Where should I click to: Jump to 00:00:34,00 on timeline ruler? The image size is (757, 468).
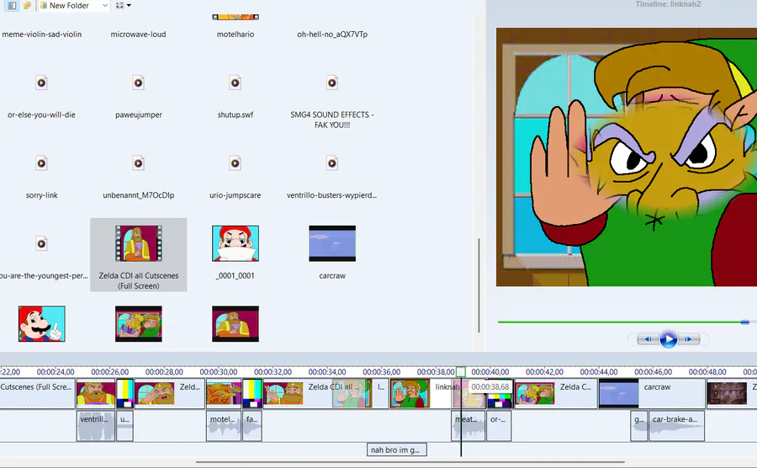[327, 372]
